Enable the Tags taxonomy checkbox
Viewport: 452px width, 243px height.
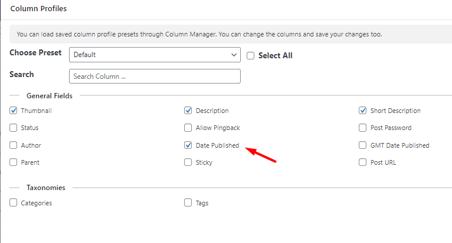188,202
